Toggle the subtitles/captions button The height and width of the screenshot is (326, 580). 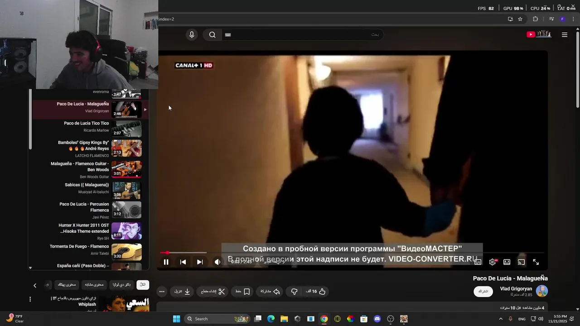478,262
